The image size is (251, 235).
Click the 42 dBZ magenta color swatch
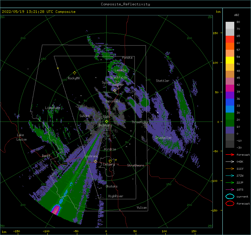click(x=230, y=88)
